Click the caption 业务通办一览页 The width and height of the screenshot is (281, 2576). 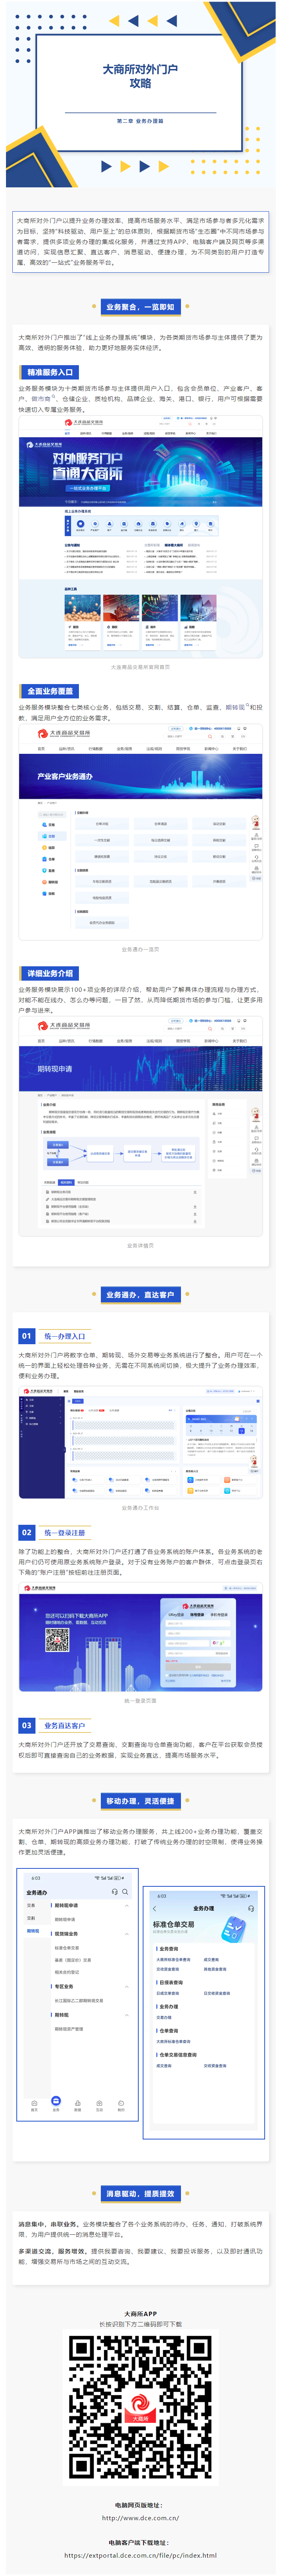140,950
